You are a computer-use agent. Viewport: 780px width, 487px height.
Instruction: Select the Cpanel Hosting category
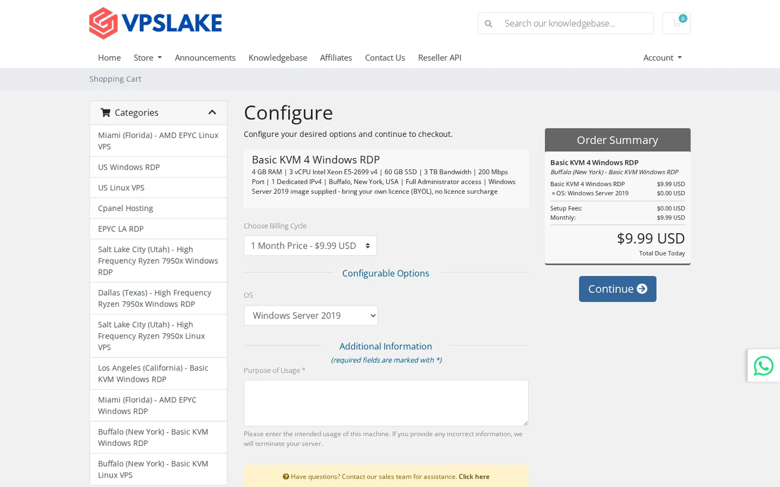[158, 208]
